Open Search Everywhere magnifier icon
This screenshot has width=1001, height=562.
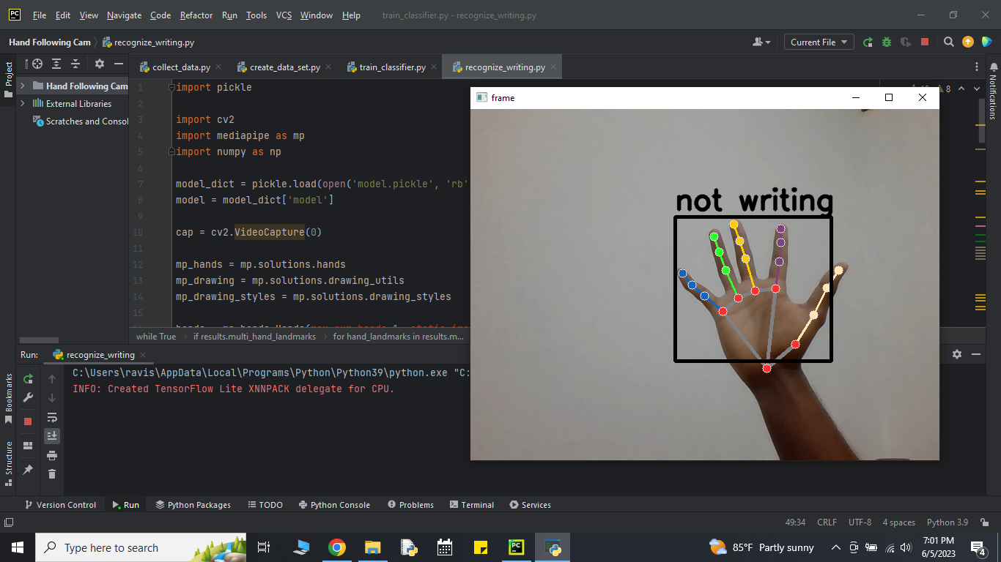[949, 42]
